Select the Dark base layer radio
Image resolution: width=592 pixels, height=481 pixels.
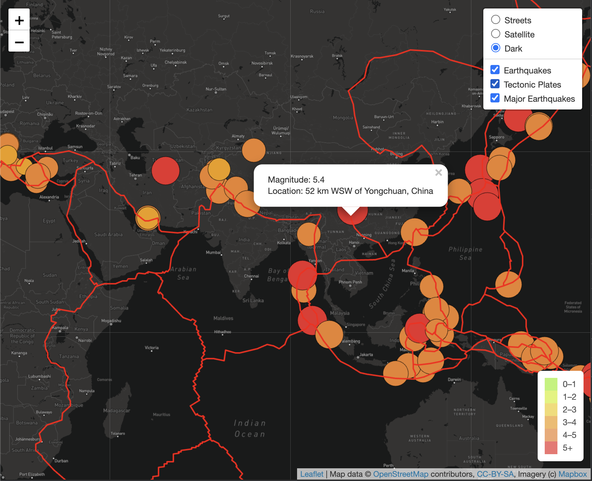(495, 48)
